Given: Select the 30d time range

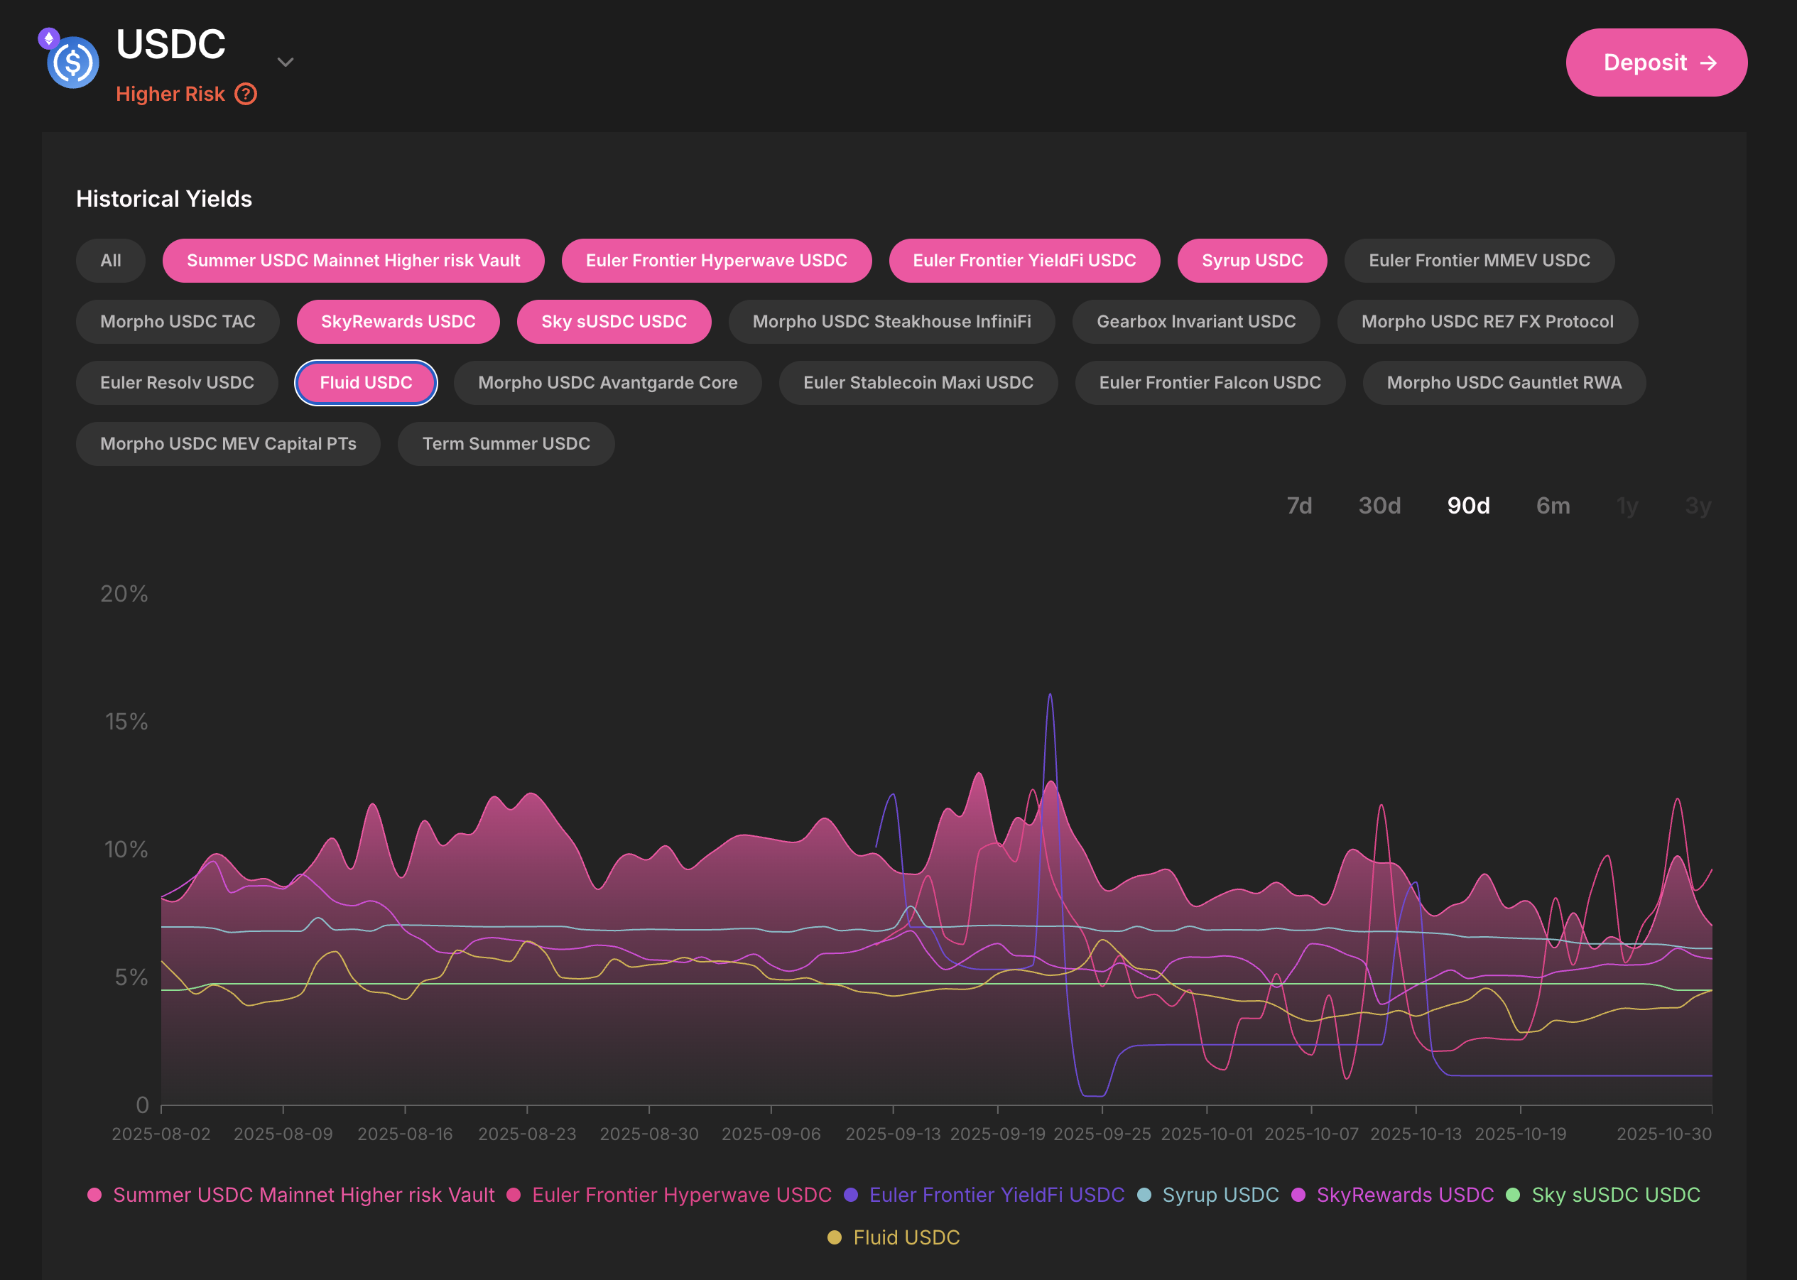Looking at the screenshot, I should [x=1379, y=506].
